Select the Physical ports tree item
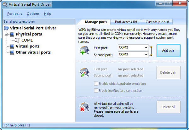This screenshot has width=189, height=130. click(x=29, y=34)
